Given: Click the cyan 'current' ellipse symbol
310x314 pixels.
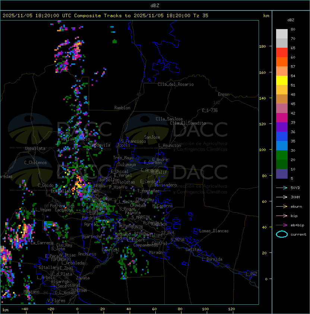Looking at the screenshot, I should point(282,234).
